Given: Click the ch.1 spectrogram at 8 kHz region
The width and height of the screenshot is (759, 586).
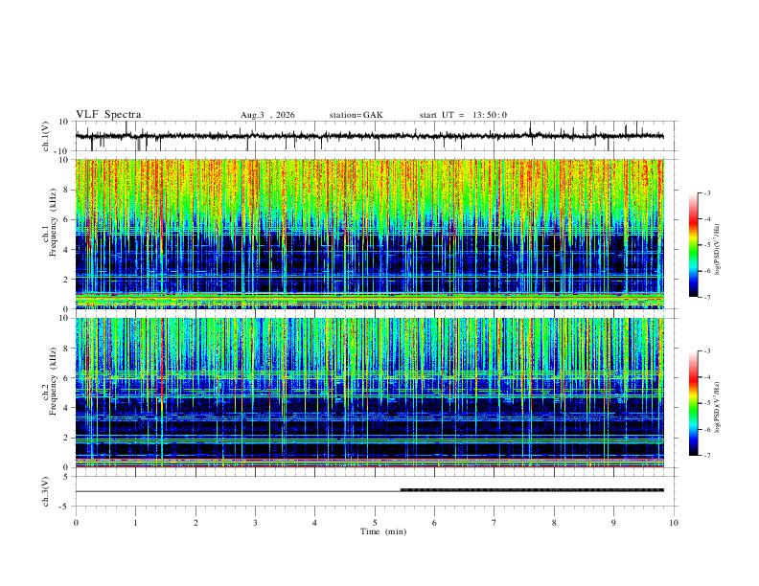Looking at the screenshot, I should click(369, 190).
